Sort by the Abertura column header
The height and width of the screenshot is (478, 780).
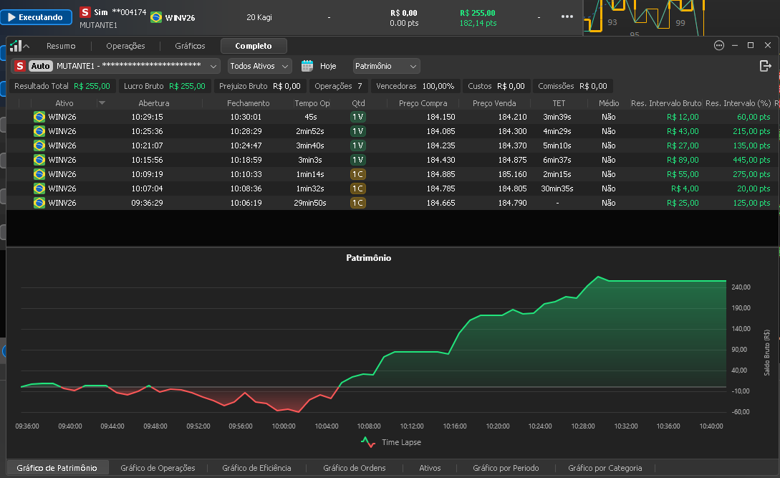(x=154, y=103)
